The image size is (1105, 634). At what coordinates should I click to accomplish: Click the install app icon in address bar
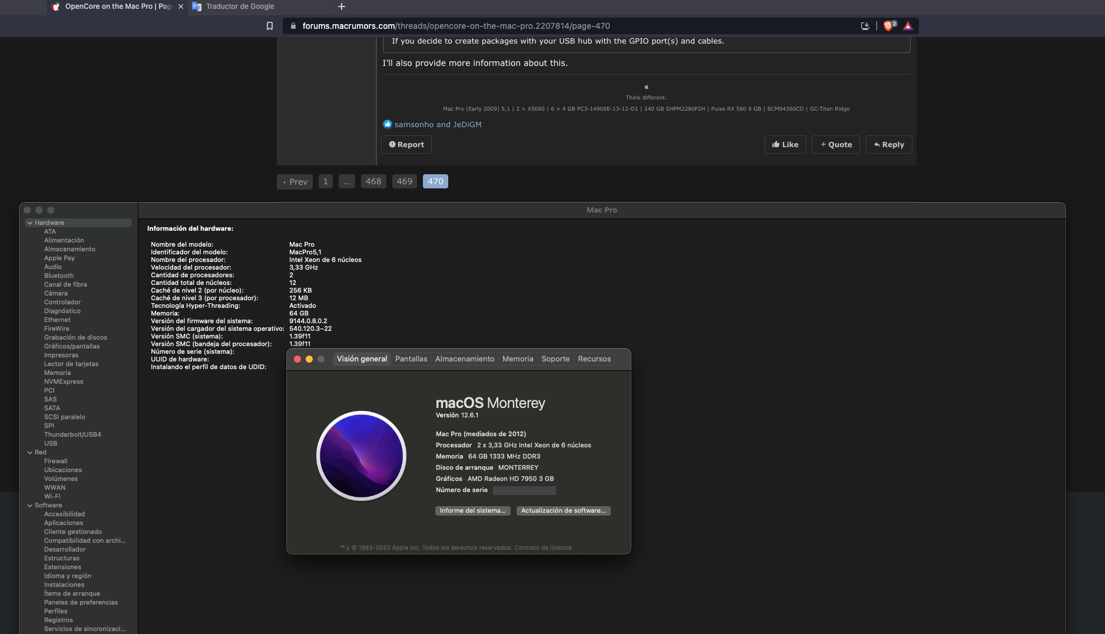tap(865, 26)
